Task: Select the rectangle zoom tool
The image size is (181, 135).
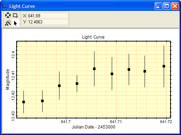Action: (16, 16)
